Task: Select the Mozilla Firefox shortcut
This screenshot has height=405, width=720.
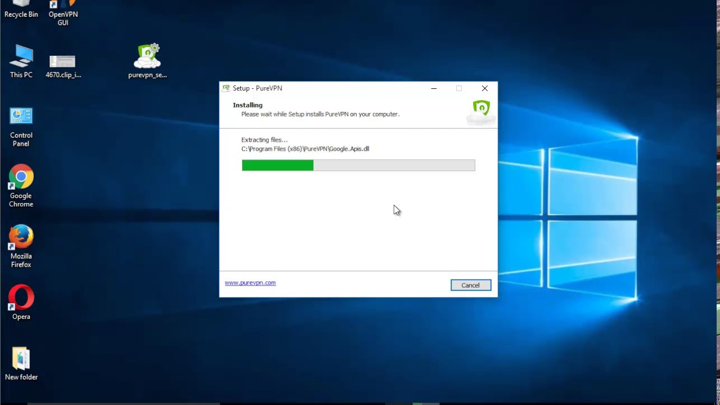Action: coord(21,247)
